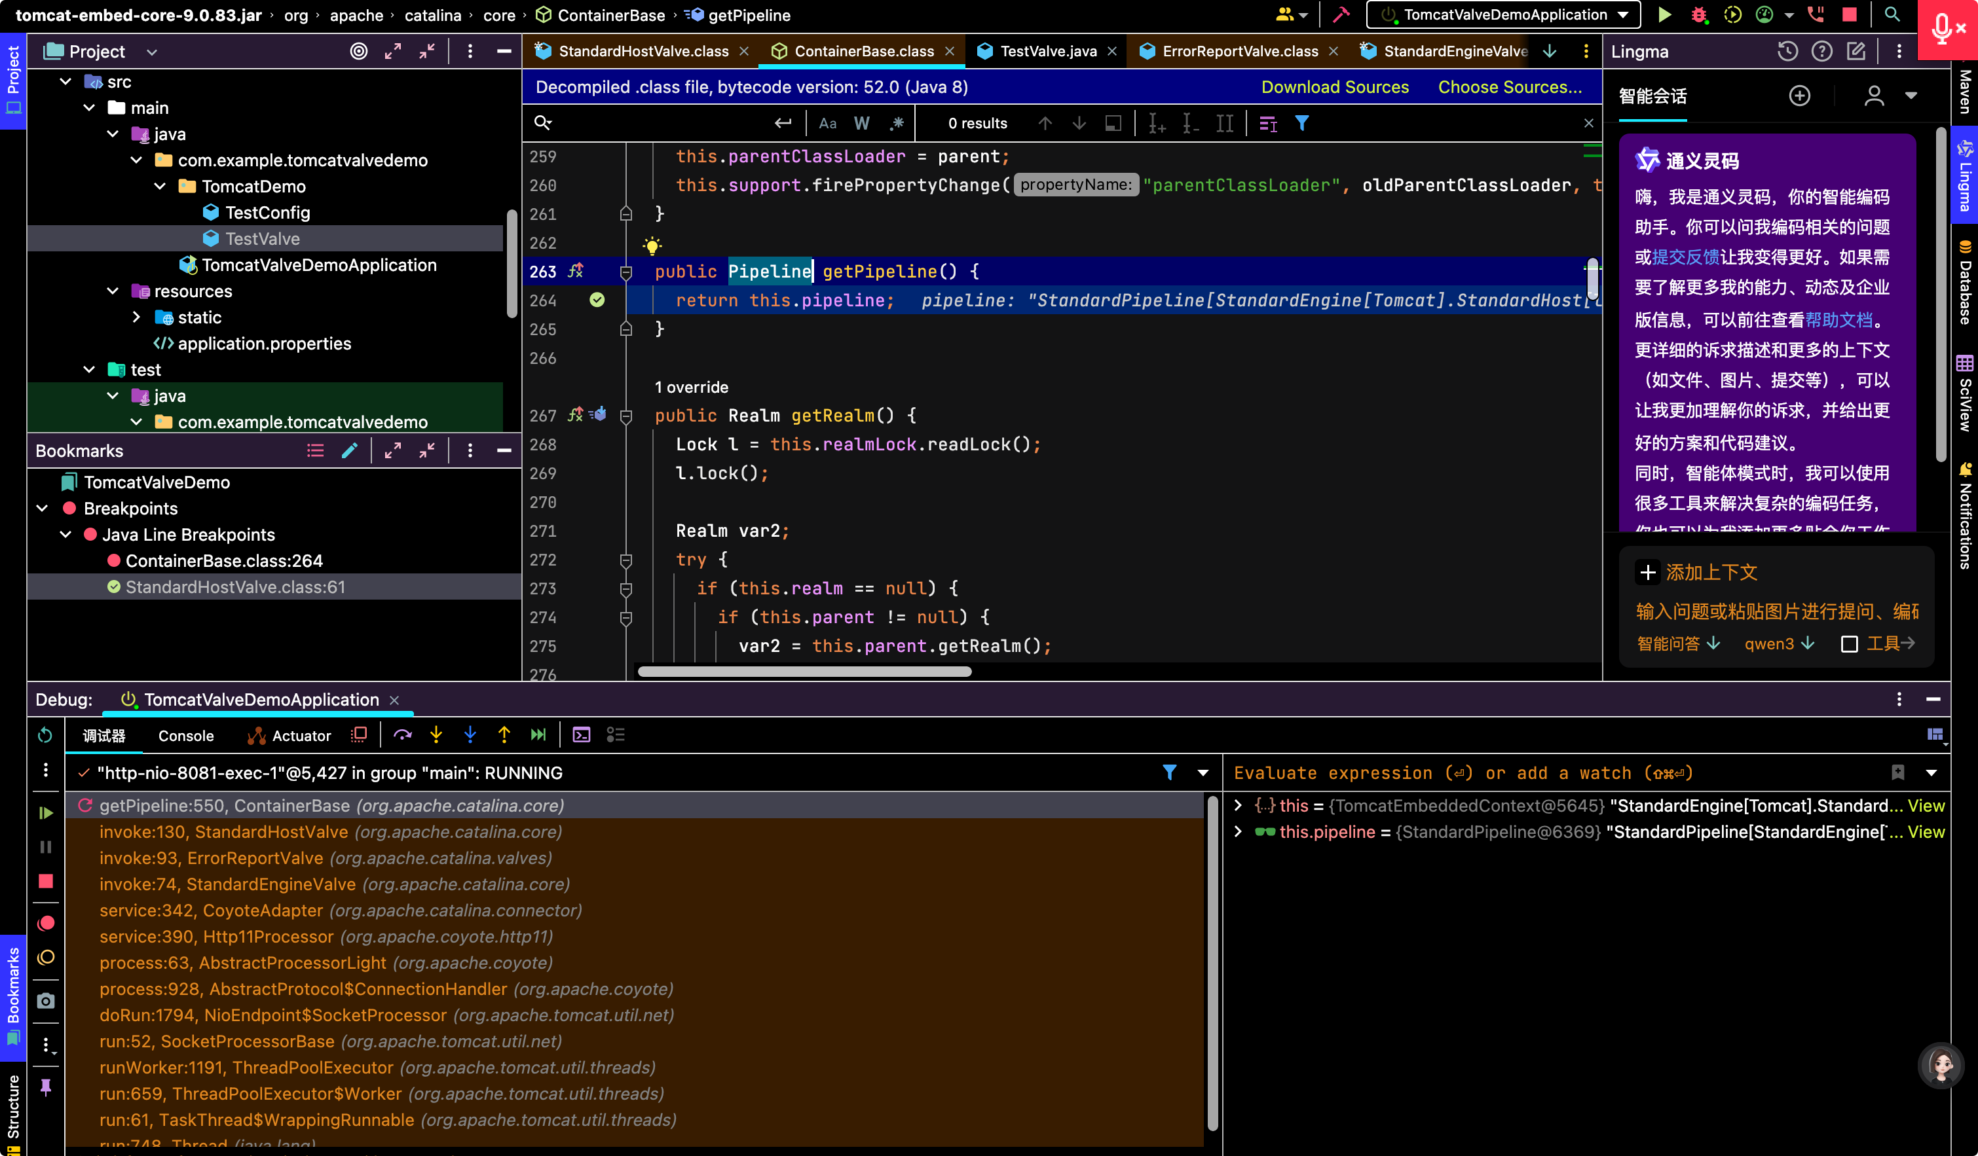
Task: Click the pin tab icon in debug sidebar
Action: 46,1087
